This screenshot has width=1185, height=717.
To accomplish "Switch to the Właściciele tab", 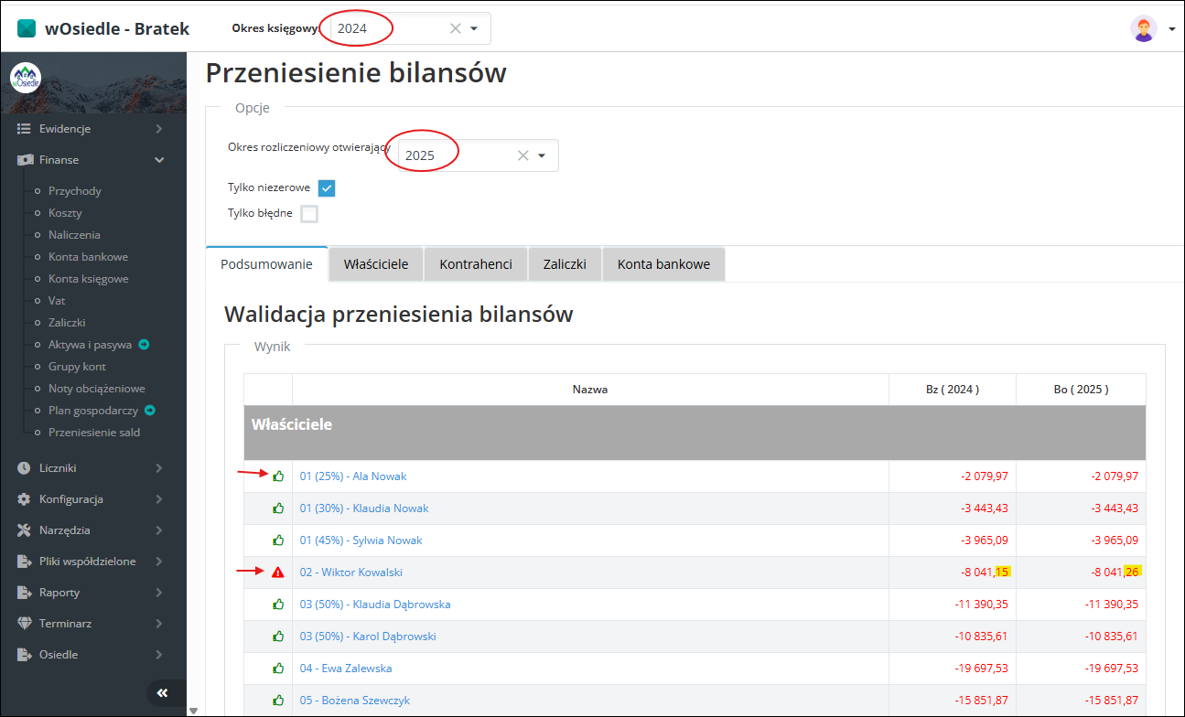I will [x=375, y=264].
